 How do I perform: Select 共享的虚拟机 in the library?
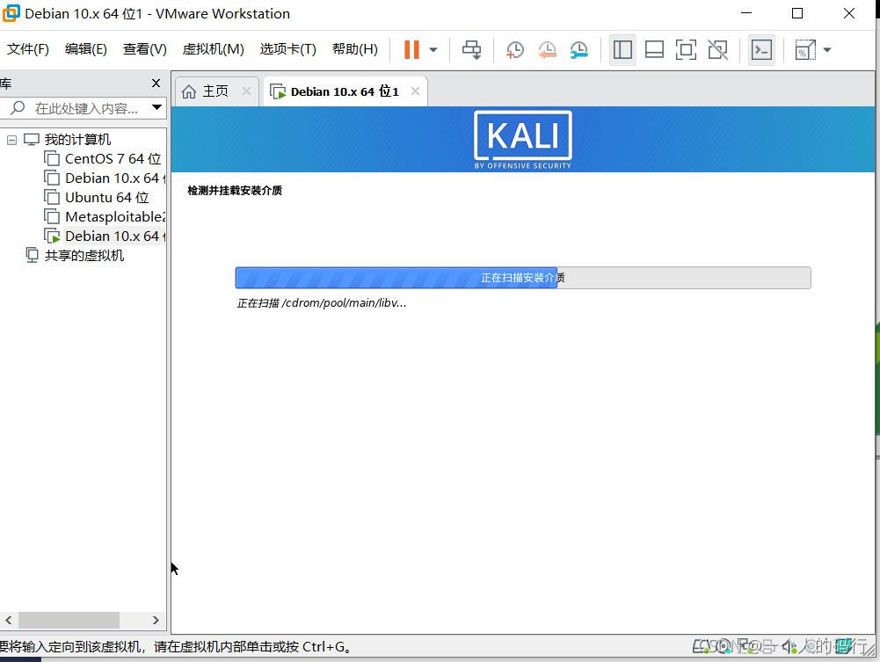coord(84,256)
